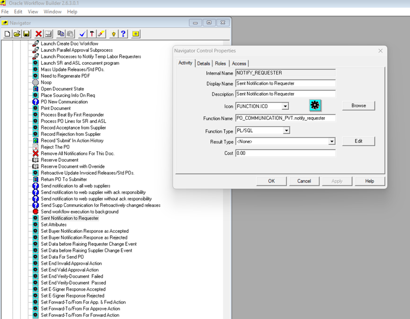Click the yellow Quick Start Wizard icon
Screen dimensions: 410x319
(136, 34)
